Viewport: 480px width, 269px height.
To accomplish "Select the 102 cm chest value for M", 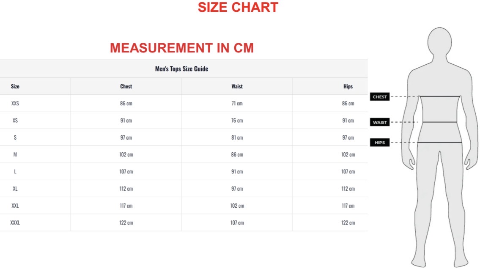I will click(x=126, y=154).
